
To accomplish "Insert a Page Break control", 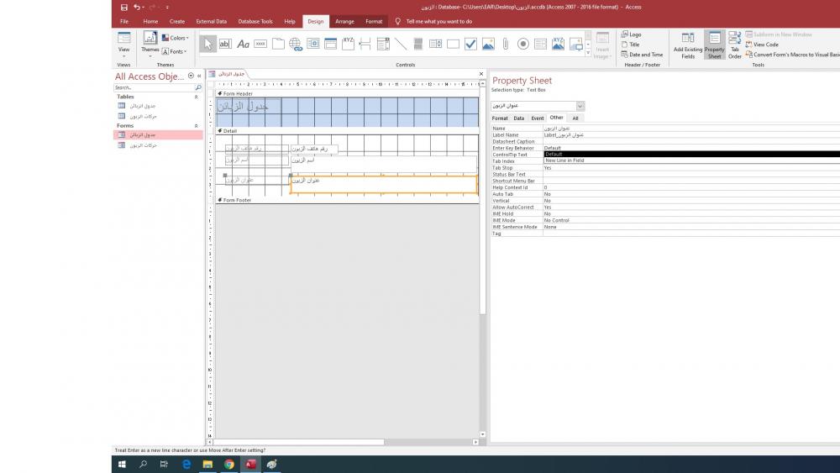I will (365, 44).
